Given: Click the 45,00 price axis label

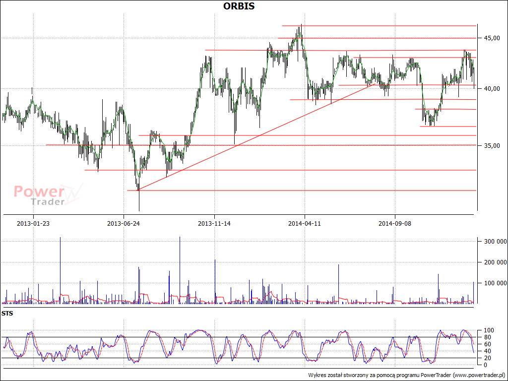Looking at the screenshot, I should [492, 38].
